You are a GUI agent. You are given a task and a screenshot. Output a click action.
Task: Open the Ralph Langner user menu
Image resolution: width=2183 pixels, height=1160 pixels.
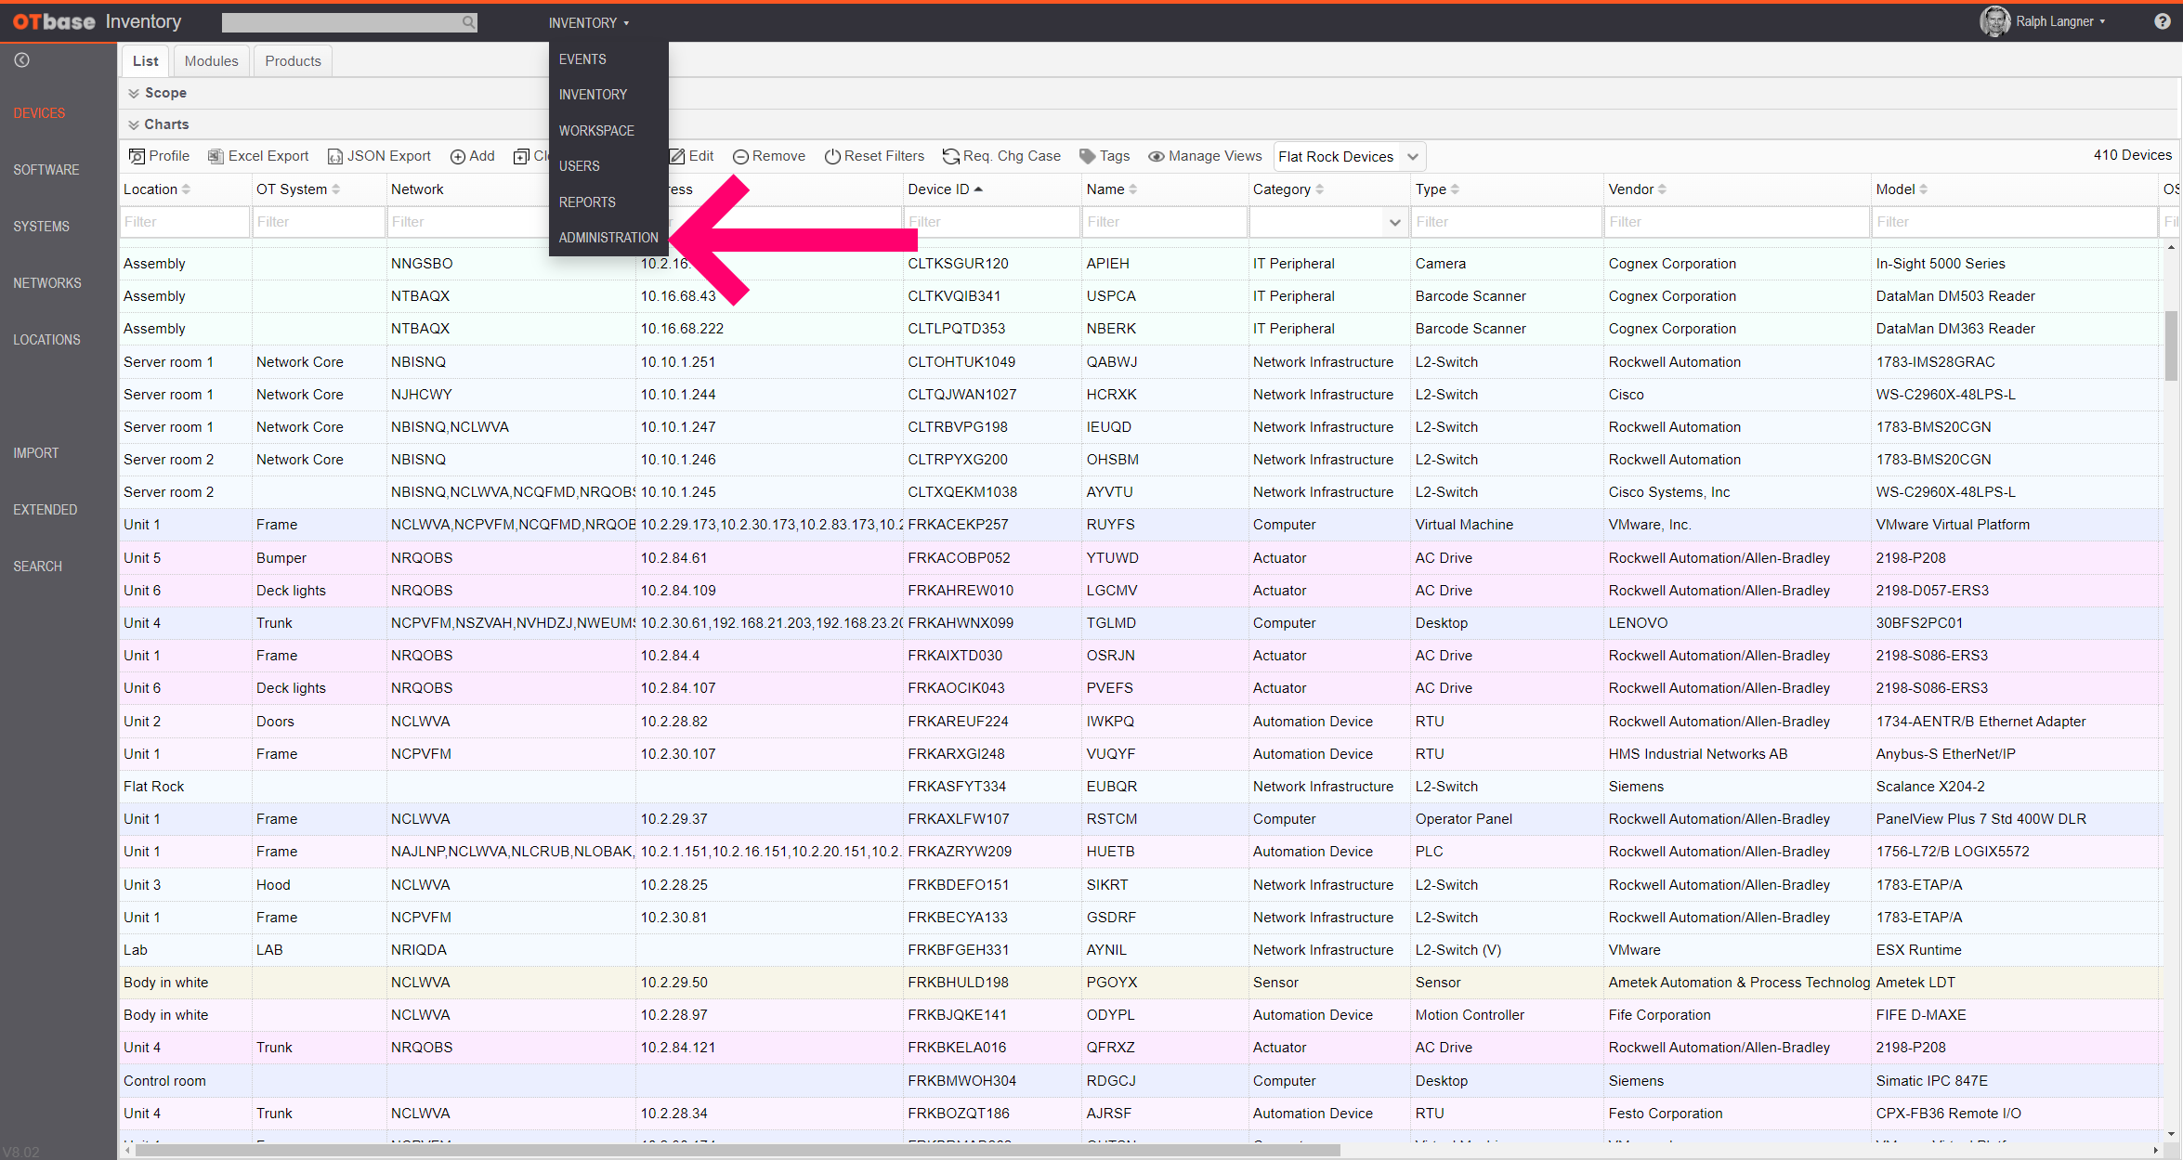2060,21
